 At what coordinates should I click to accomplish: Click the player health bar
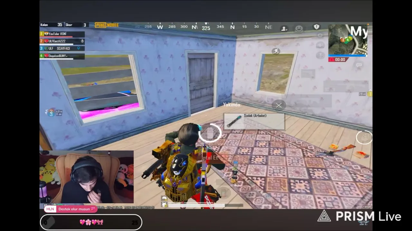click(x=206, y=205)
